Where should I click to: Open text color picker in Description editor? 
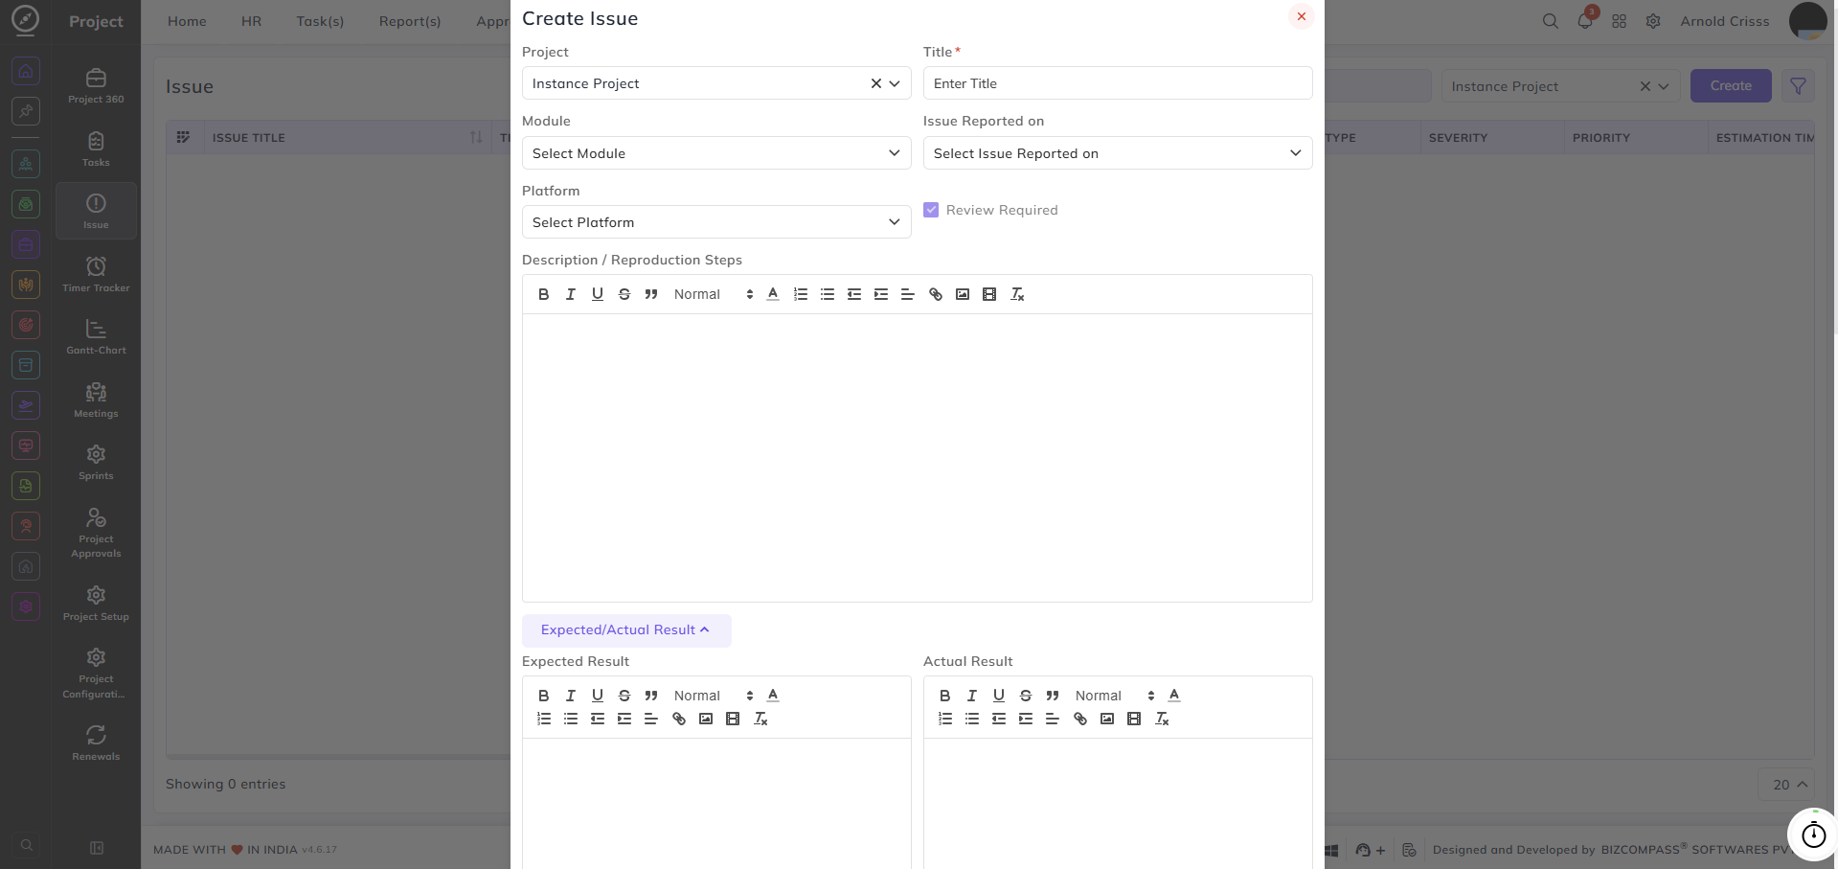(x=773, y=294)
